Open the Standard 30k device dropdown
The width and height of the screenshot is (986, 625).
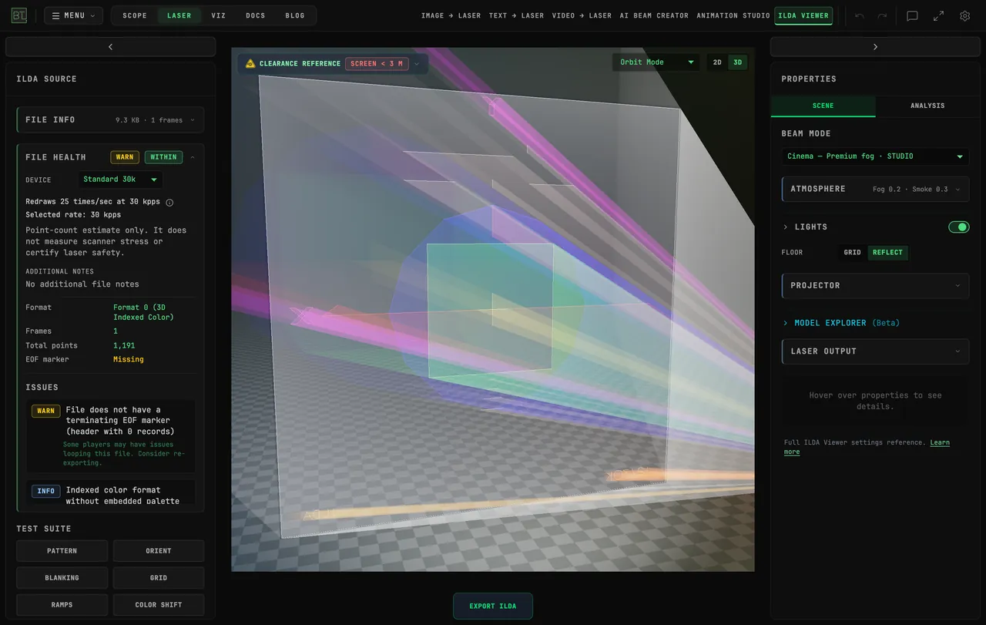click(x=120, y=180)
